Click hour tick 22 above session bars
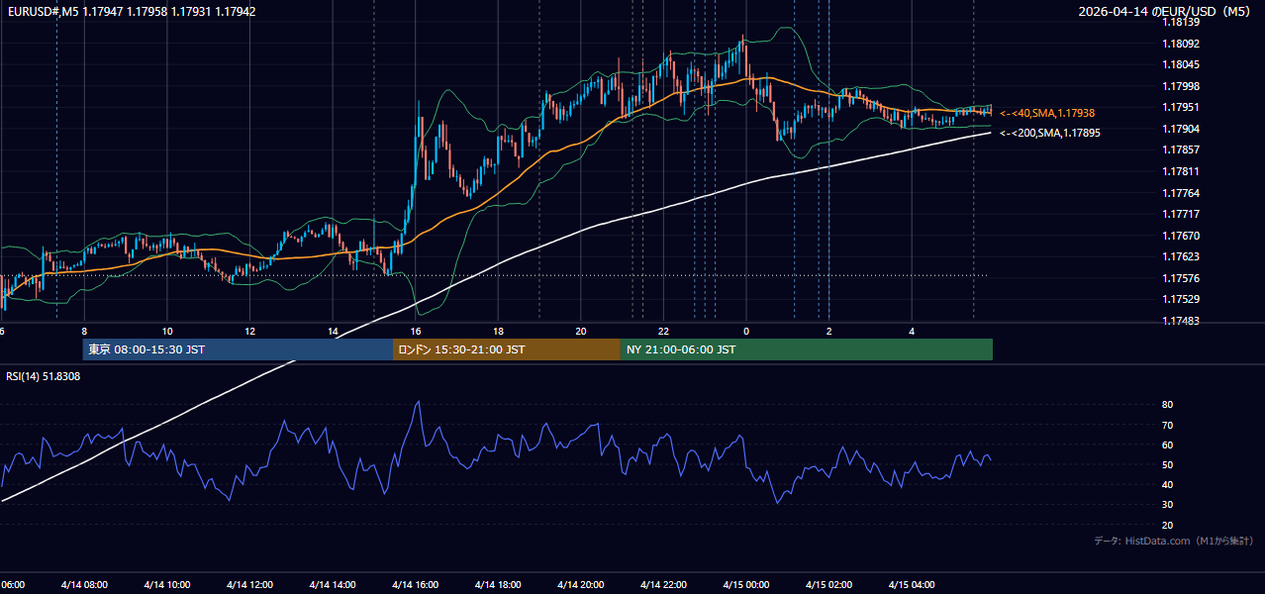Screen dimensions: 1265x594 point(663,331)
